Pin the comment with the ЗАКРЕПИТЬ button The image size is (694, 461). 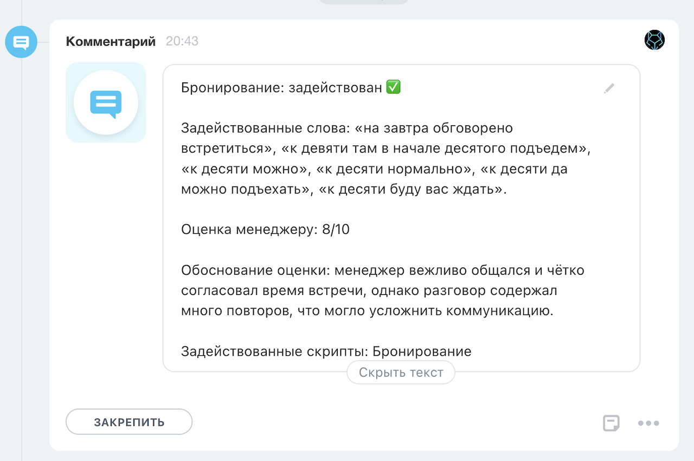pyautogui.click(x=129, y=422)
